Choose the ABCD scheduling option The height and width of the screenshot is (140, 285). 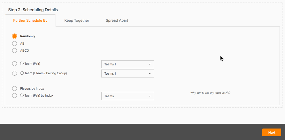coord(15,50)
